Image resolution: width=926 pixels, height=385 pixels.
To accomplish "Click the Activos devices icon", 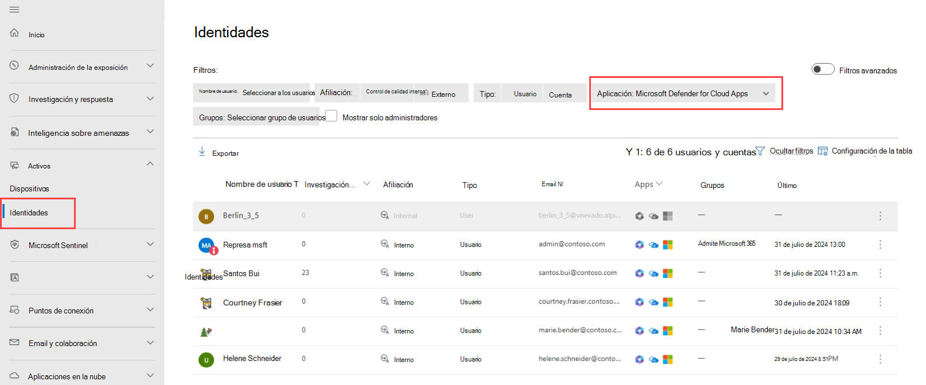I will click(x=14, y=165).
